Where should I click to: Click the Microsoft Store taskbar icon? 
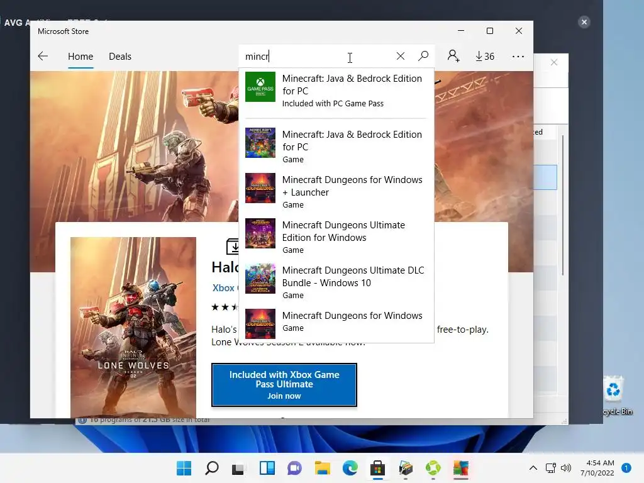tap(377, 468)
